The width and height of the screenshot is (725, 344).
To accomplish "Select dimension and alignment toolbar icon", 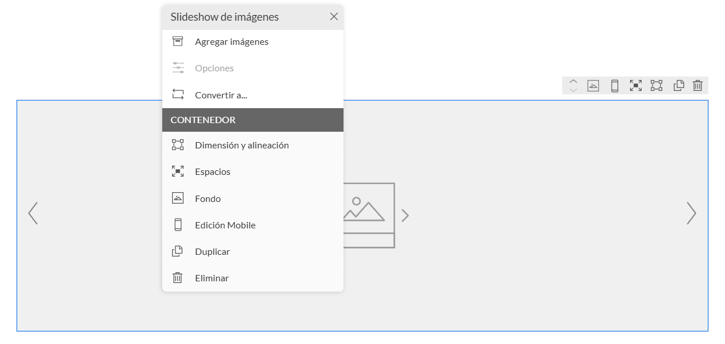I will (657, 86).
